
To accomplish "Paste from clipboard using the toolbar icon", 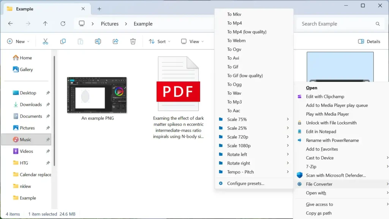I will tap(80, 41).
